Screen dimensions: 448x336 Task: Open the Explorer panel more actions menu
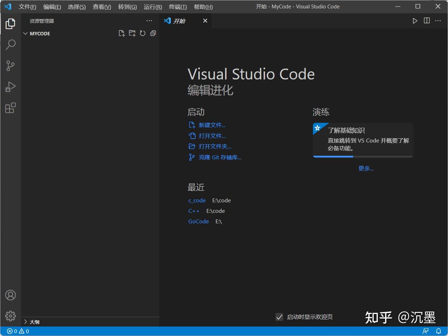[149, 21]
